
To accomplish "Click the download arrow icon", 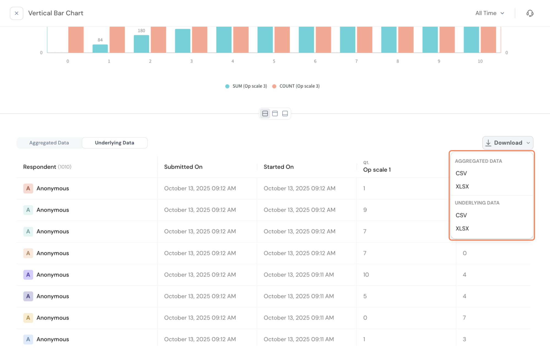I will tap(488, 143).
